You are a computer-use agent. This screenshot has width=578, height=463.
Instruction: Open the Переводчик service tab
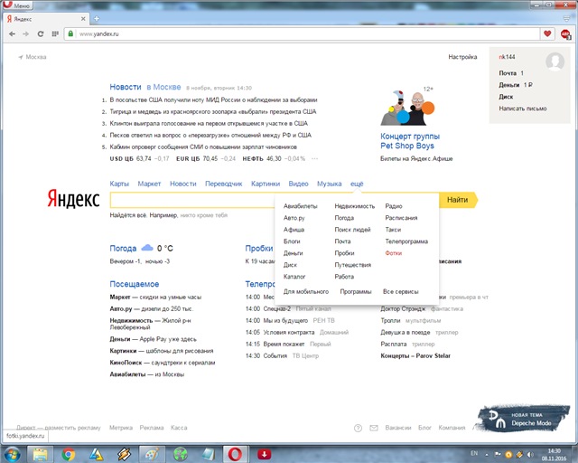point(224,184)
